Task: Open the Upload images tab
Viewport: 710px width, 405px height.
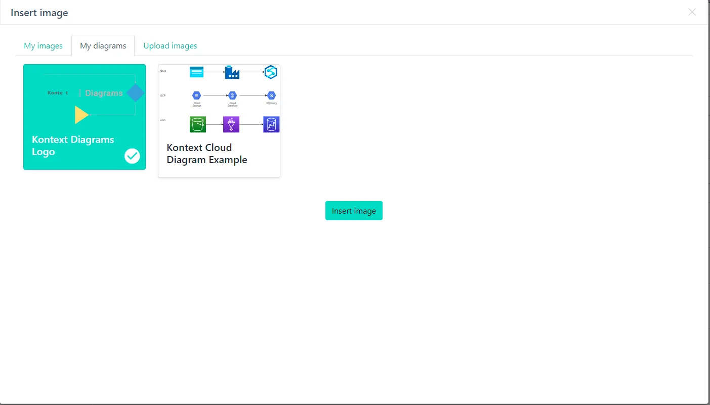Action: 170,46
